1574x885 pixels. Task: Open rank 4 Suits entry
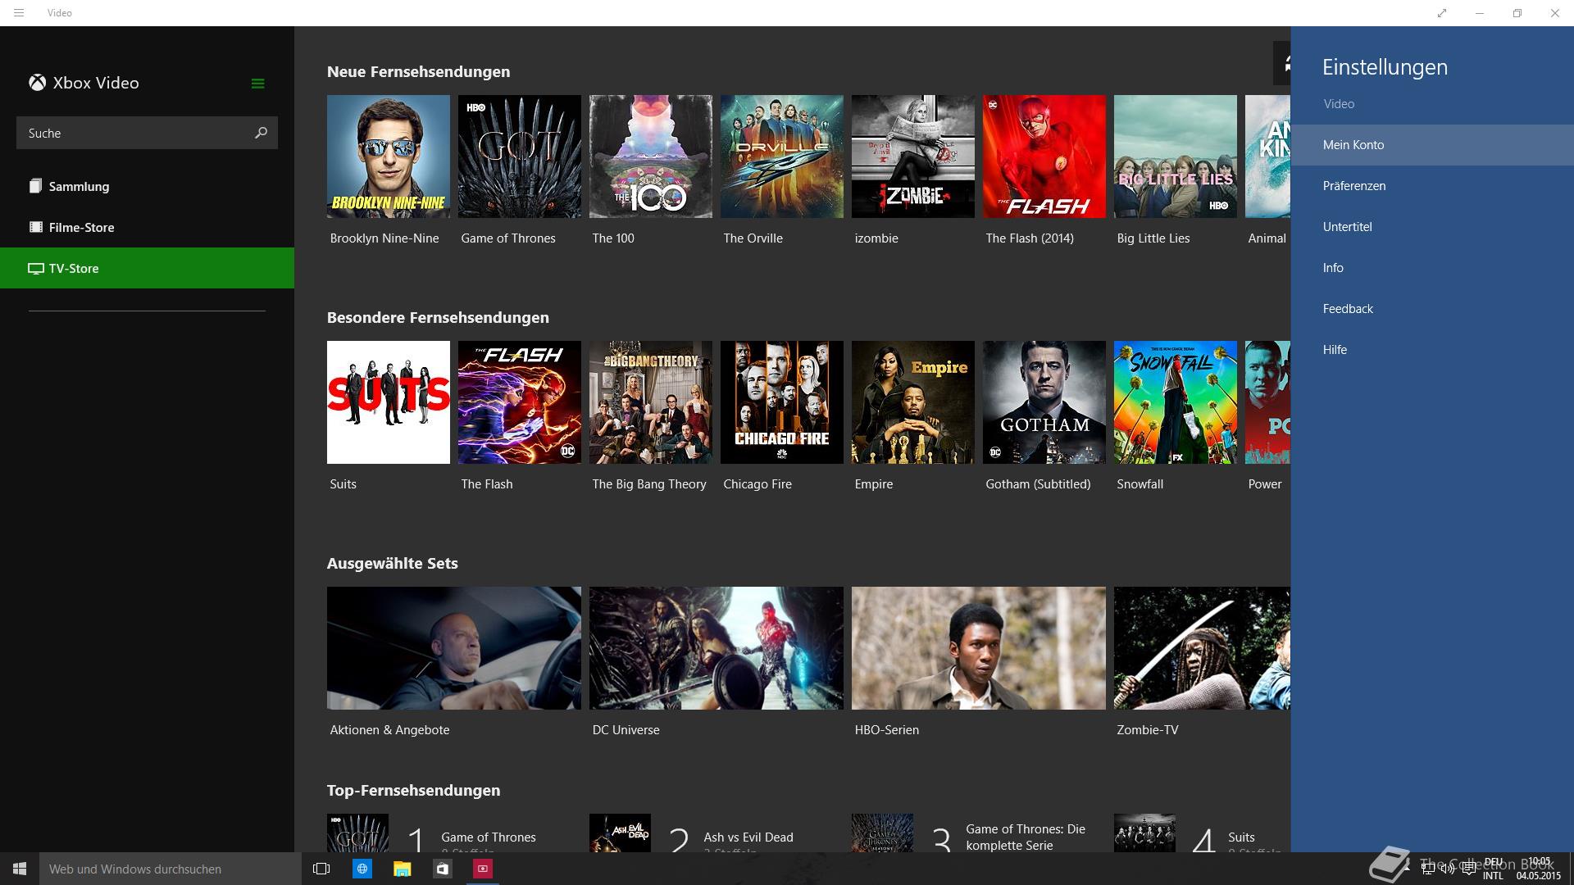tap(1202, 833)
